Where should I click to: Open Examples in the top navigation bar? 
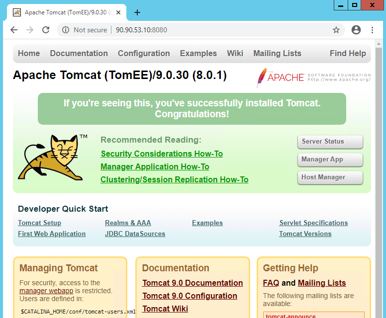tap(198, 53)
